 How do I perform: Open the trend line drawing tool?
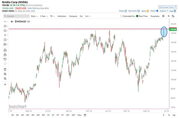[5, 26]
